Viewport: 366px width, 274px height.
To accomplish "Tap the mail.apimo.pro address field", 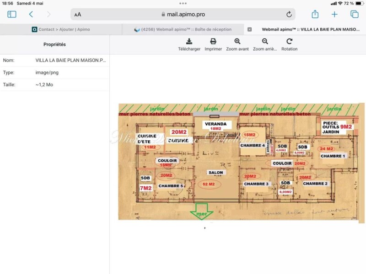I will (x=183, y=14).
